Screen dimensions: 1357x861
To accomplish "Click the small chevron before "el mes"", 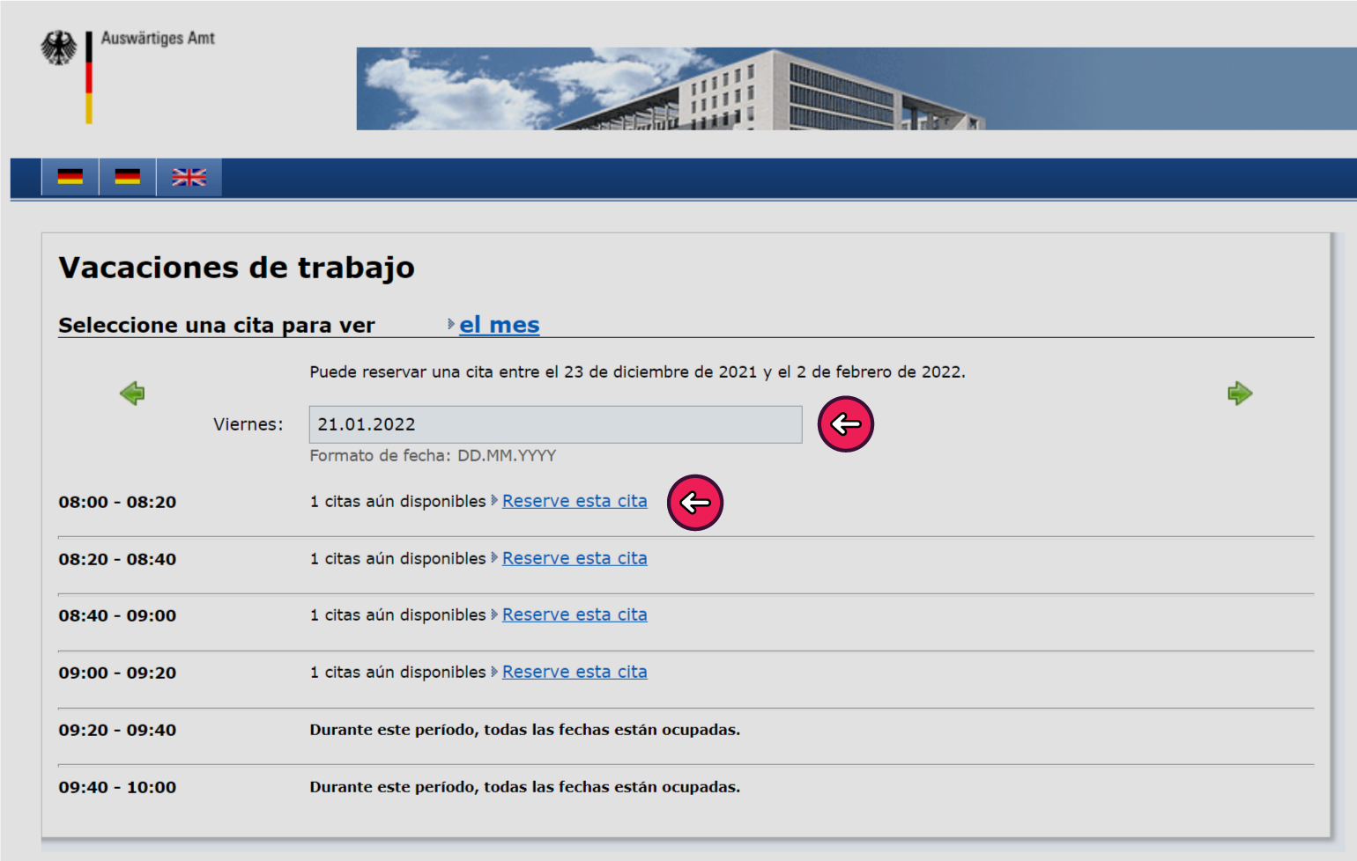I will coord(451,324).
